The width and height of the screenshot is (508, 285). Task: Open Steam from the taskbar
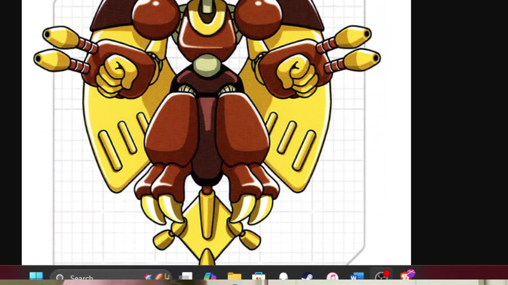308,276
